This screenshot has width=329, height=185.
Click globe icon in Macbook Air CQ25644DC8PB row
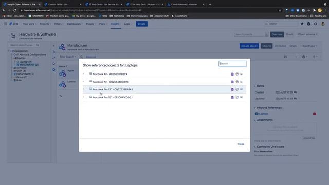tap(237, 82)
